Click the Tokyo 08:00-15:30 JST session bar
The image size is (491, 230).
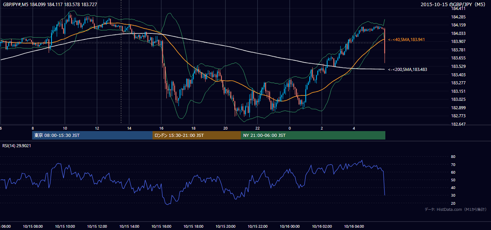coord(92,135)
